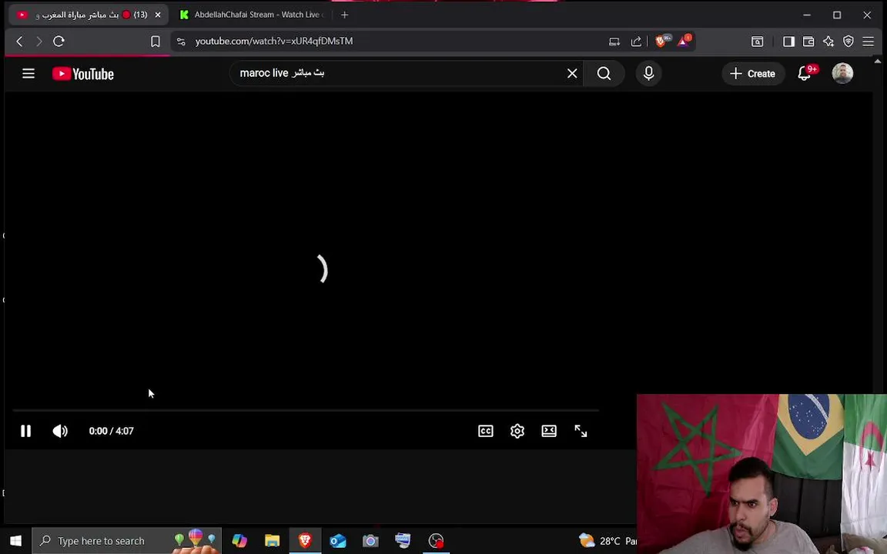Select the Brave browser taskbar icon
The image size is (887, 554).
pyautogui.click(x=305, y=541)
